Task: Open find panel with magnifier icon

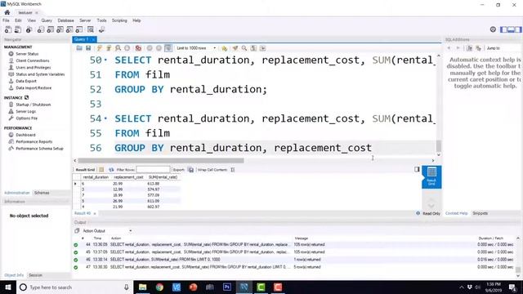Action: click(x=244, y=48)
